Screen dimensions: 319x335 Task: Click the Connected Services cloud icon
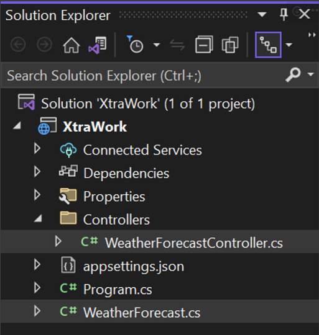(x=68, y=150)
